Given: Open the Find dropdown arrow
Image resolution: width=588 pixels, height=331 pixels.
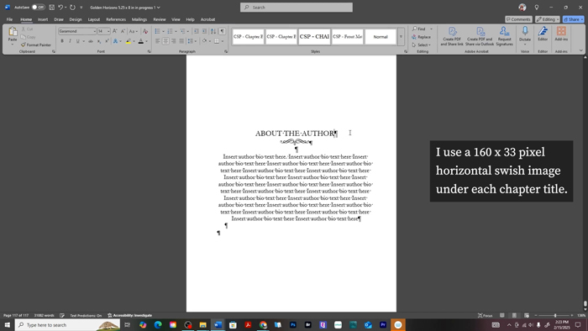Looking at the screenshot, I should (x=431, y=29).
